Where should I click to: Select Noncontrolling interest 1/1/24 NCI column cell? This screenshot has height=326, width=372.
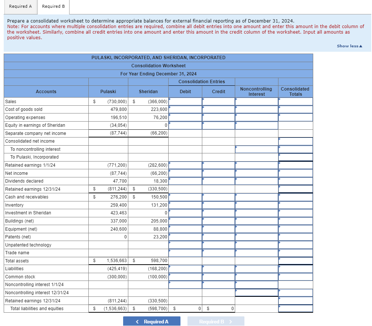coord(257,285)
